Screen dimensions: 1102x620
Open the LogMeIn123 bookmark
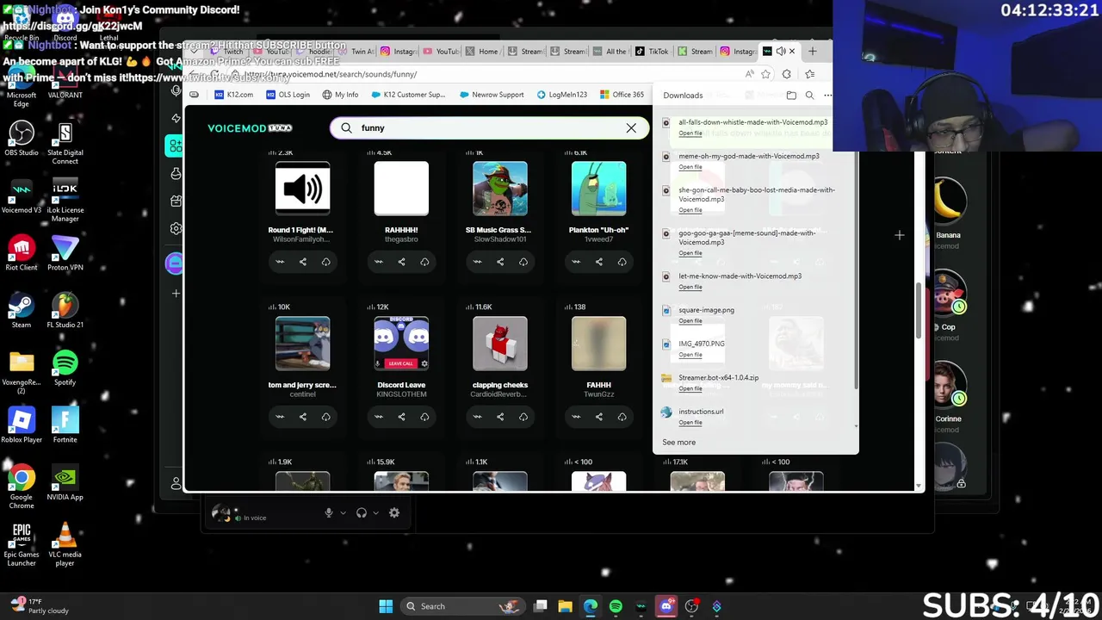561,95
